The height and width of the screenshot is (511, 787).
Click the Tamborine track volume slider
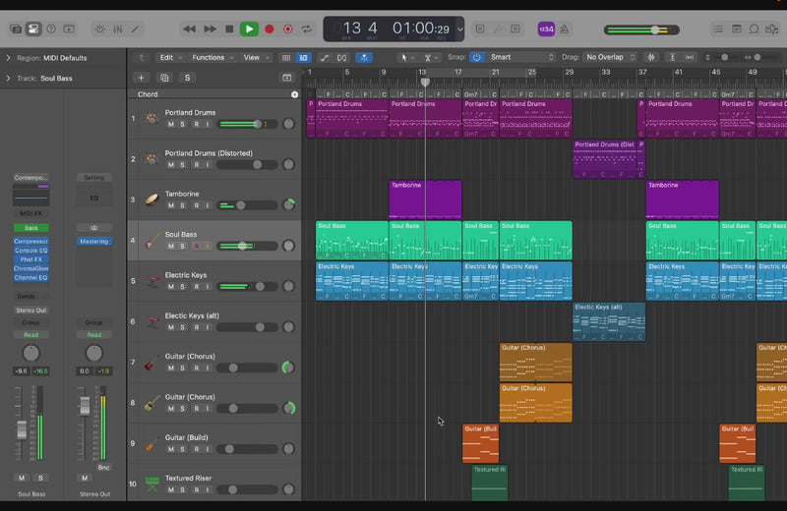[246, 205]
